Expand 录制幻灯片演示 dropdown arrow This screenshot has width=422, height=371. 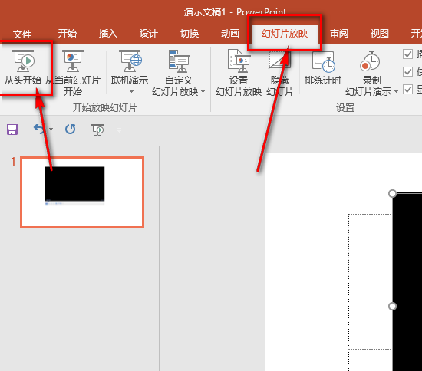(396, 92)
